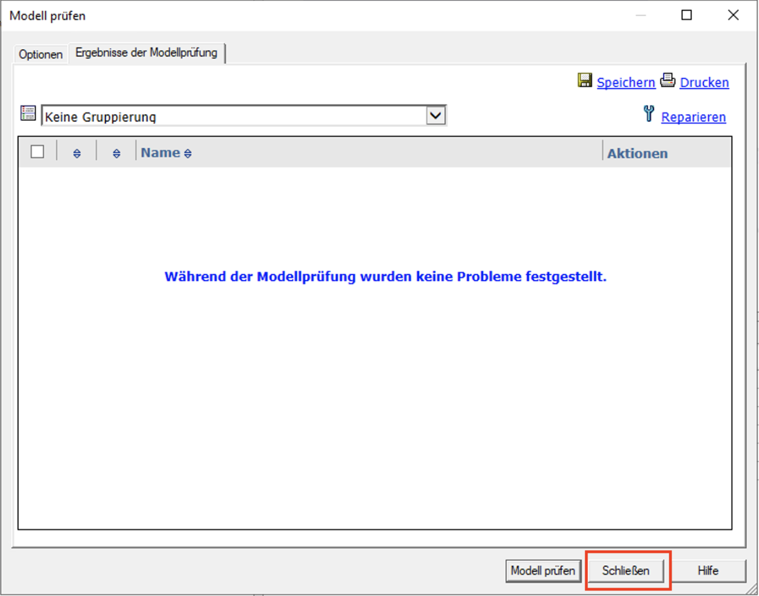
Task: Click the printer icon
Action: point(668,81)
